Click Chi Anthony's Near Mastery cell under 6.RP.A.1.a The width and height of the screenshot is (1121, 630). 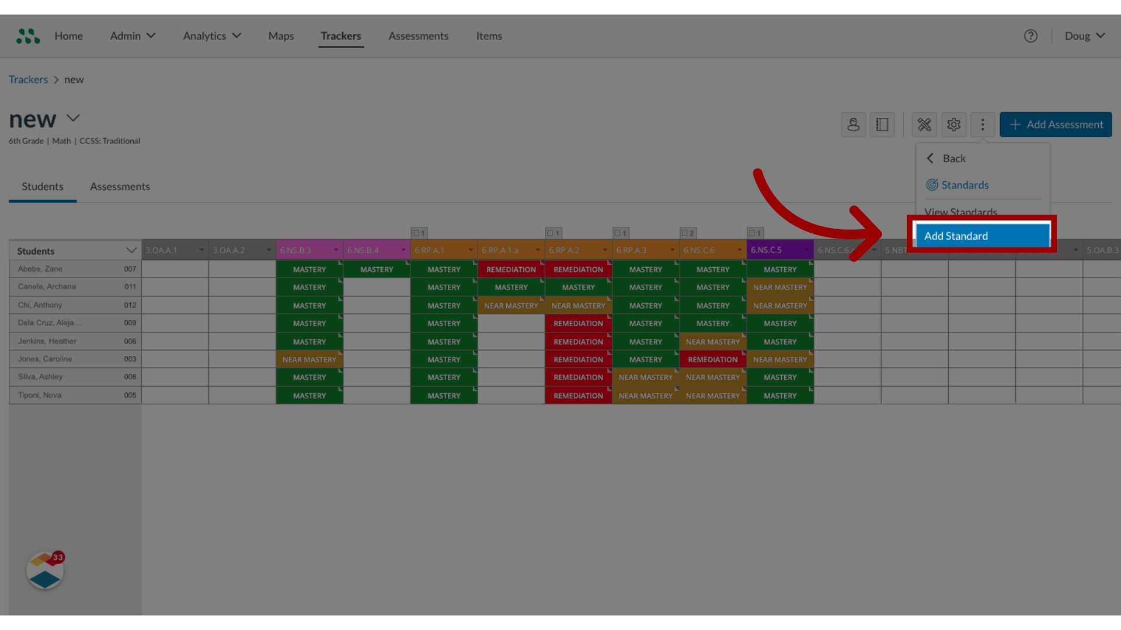(x=511, y=306)
